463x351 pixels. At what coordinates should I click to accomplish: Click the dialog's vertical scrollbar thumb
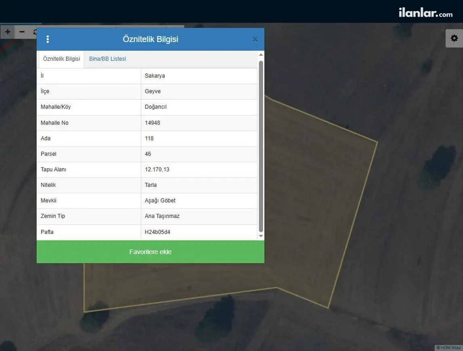click(261, 146)
